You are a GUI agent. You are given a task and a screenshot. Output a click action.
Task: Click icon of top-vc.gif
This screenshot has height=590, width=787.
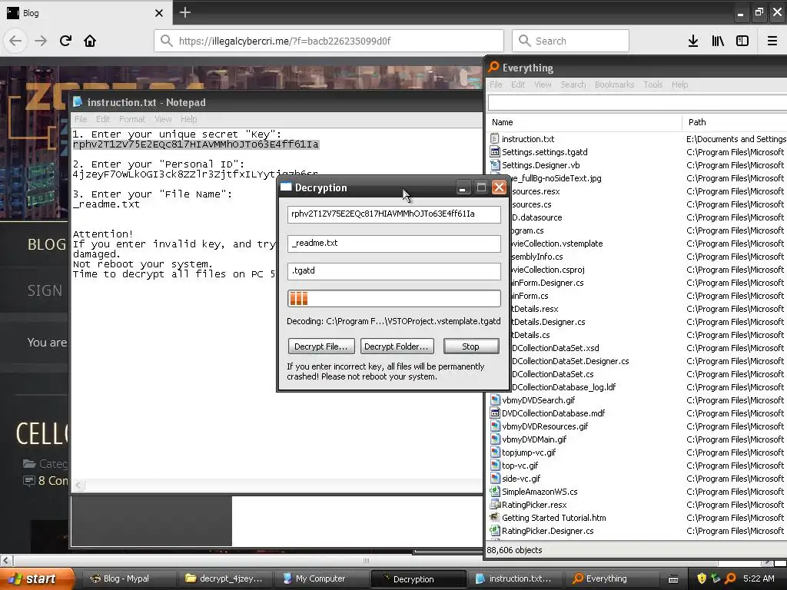click(495, 465)
